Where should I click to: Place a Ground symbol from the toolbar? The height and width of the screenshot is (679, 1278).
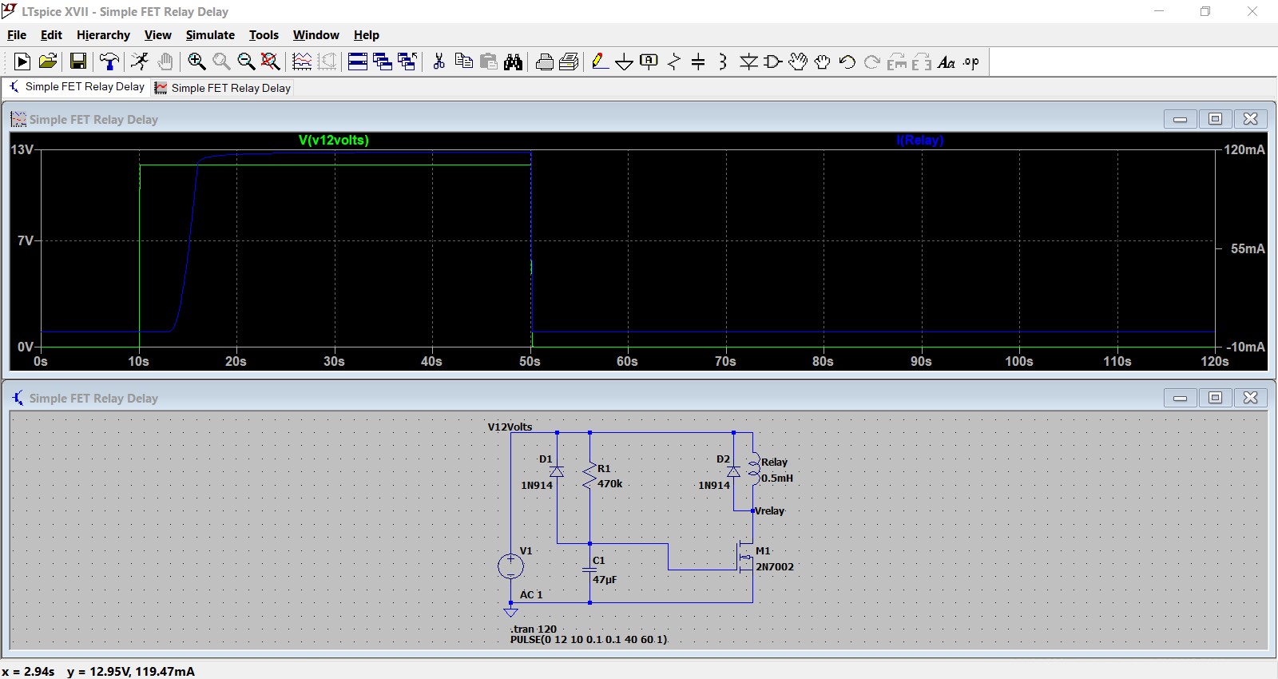pyautogui.click(x=625, y=62)
